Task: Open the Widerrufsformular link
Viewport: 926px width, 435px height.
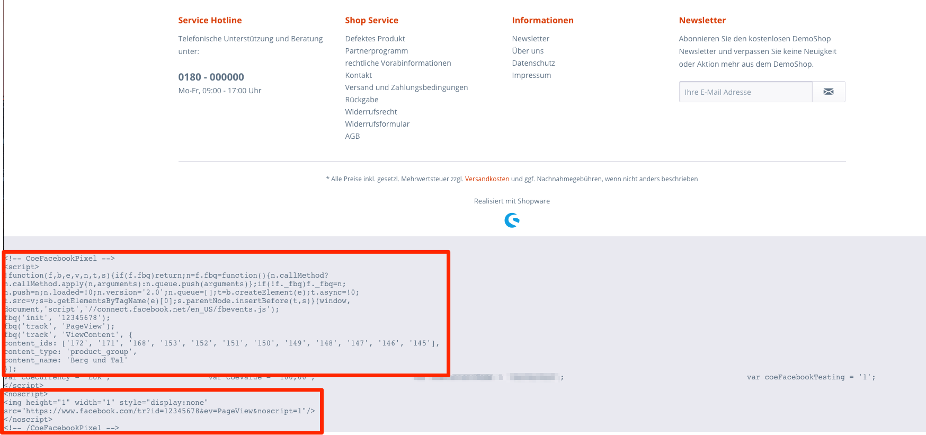Action: (378, 124)
